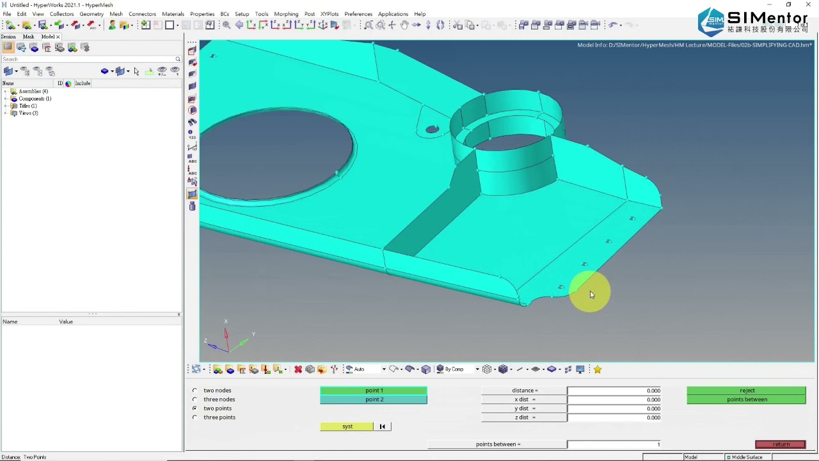
Task: Open the 'Auto' selection mode dropdown
Action: (383, 369)
